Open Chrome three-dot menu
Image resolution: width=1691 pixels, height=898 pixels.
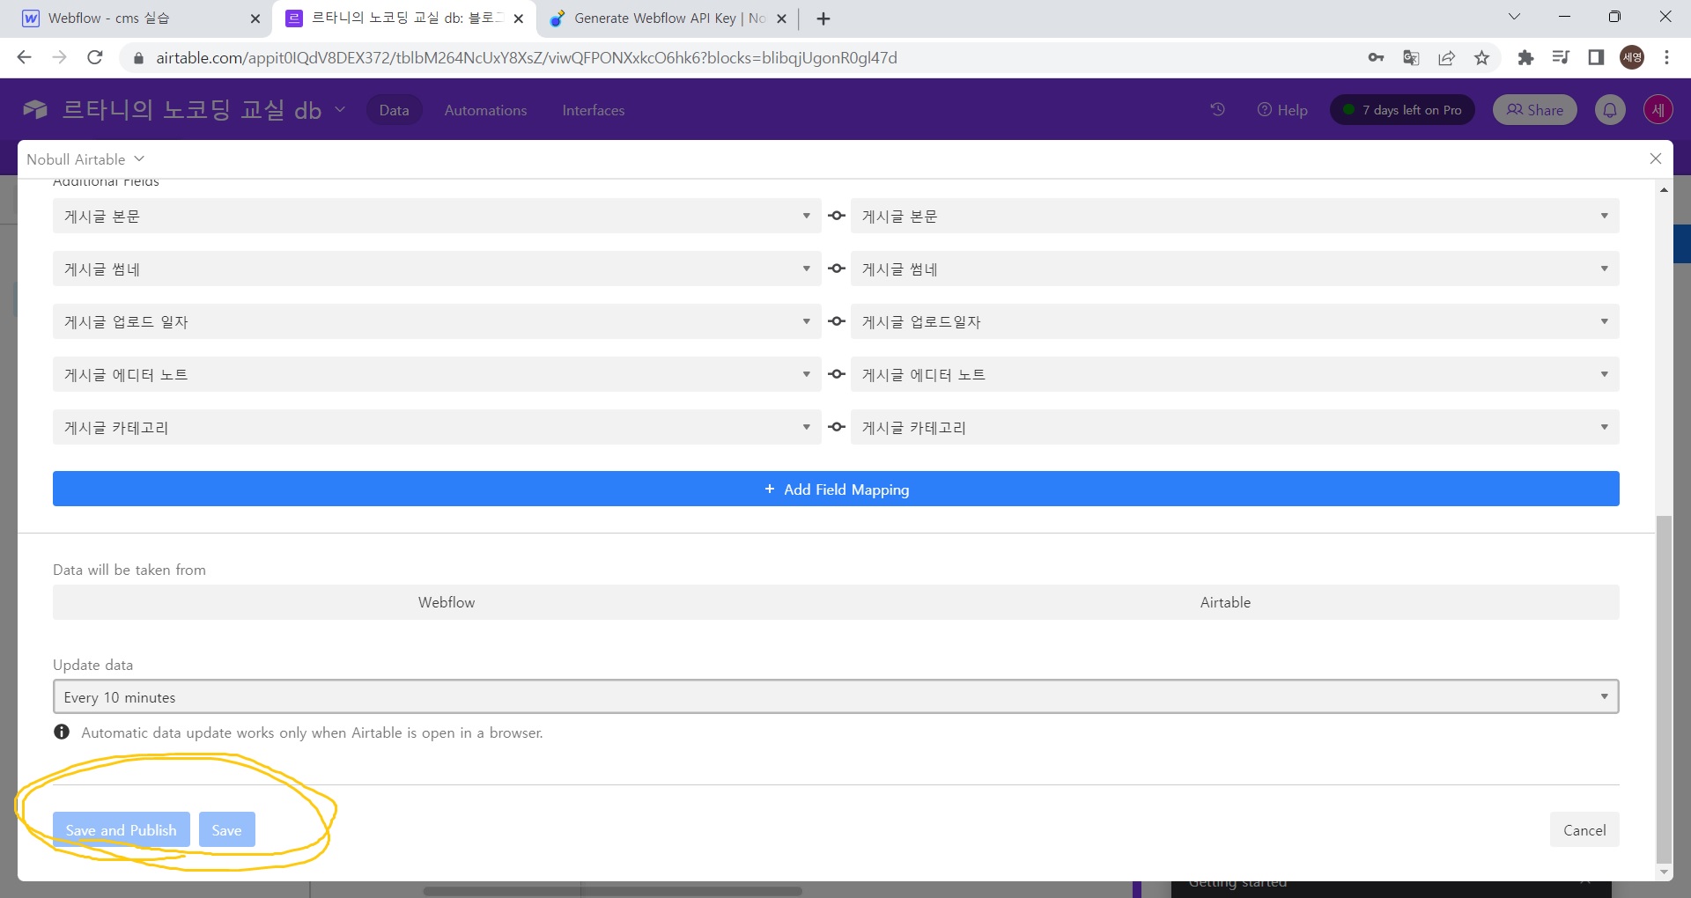pyautogui.click(x=1666, y=57)
